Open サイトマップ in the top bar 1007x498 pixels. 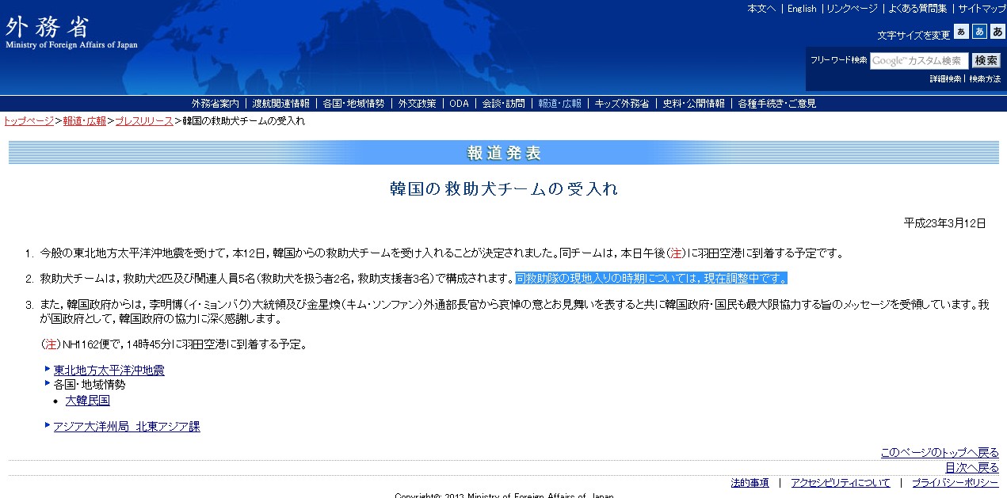click(982, 9)
